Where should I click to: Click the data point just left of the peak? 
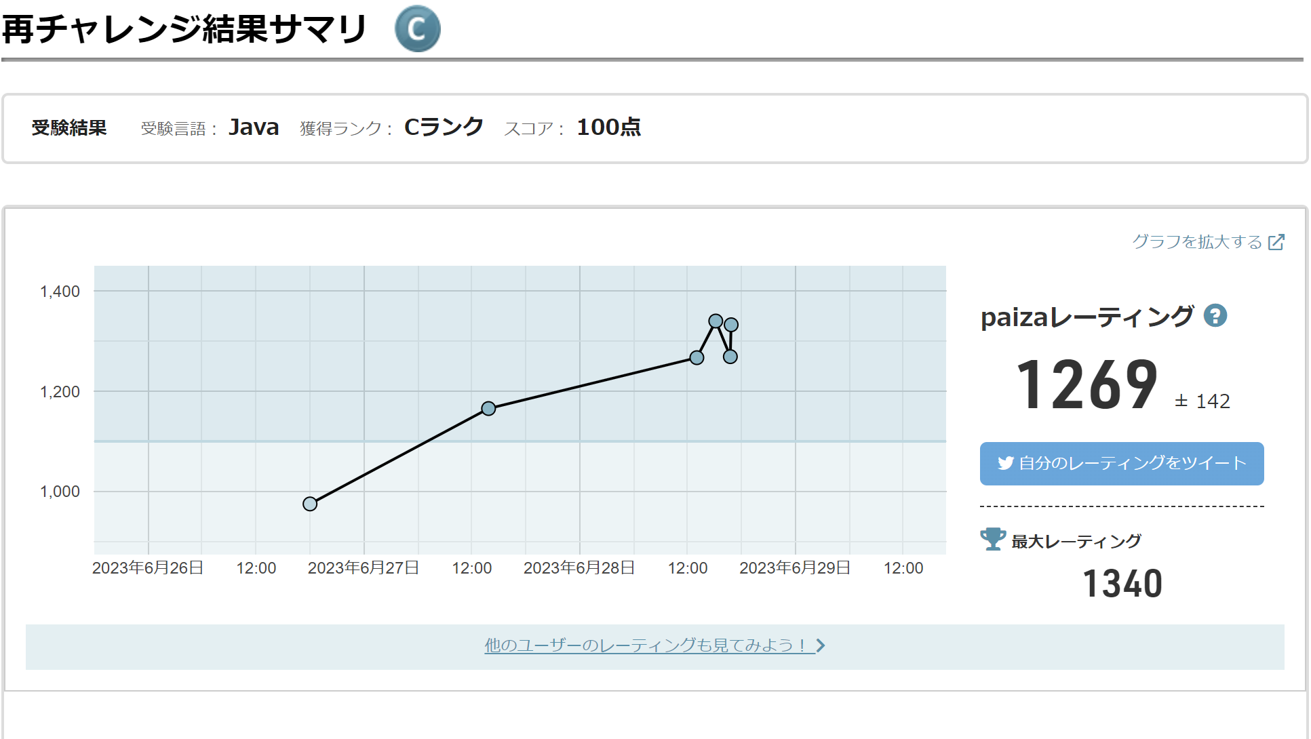click(697, 357)
